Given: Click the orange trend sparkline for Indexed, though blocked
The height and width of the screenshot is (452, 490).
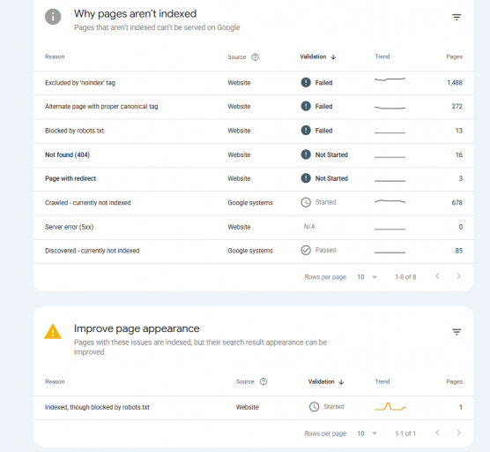Looking at the screenshot, I should [390, 407].
